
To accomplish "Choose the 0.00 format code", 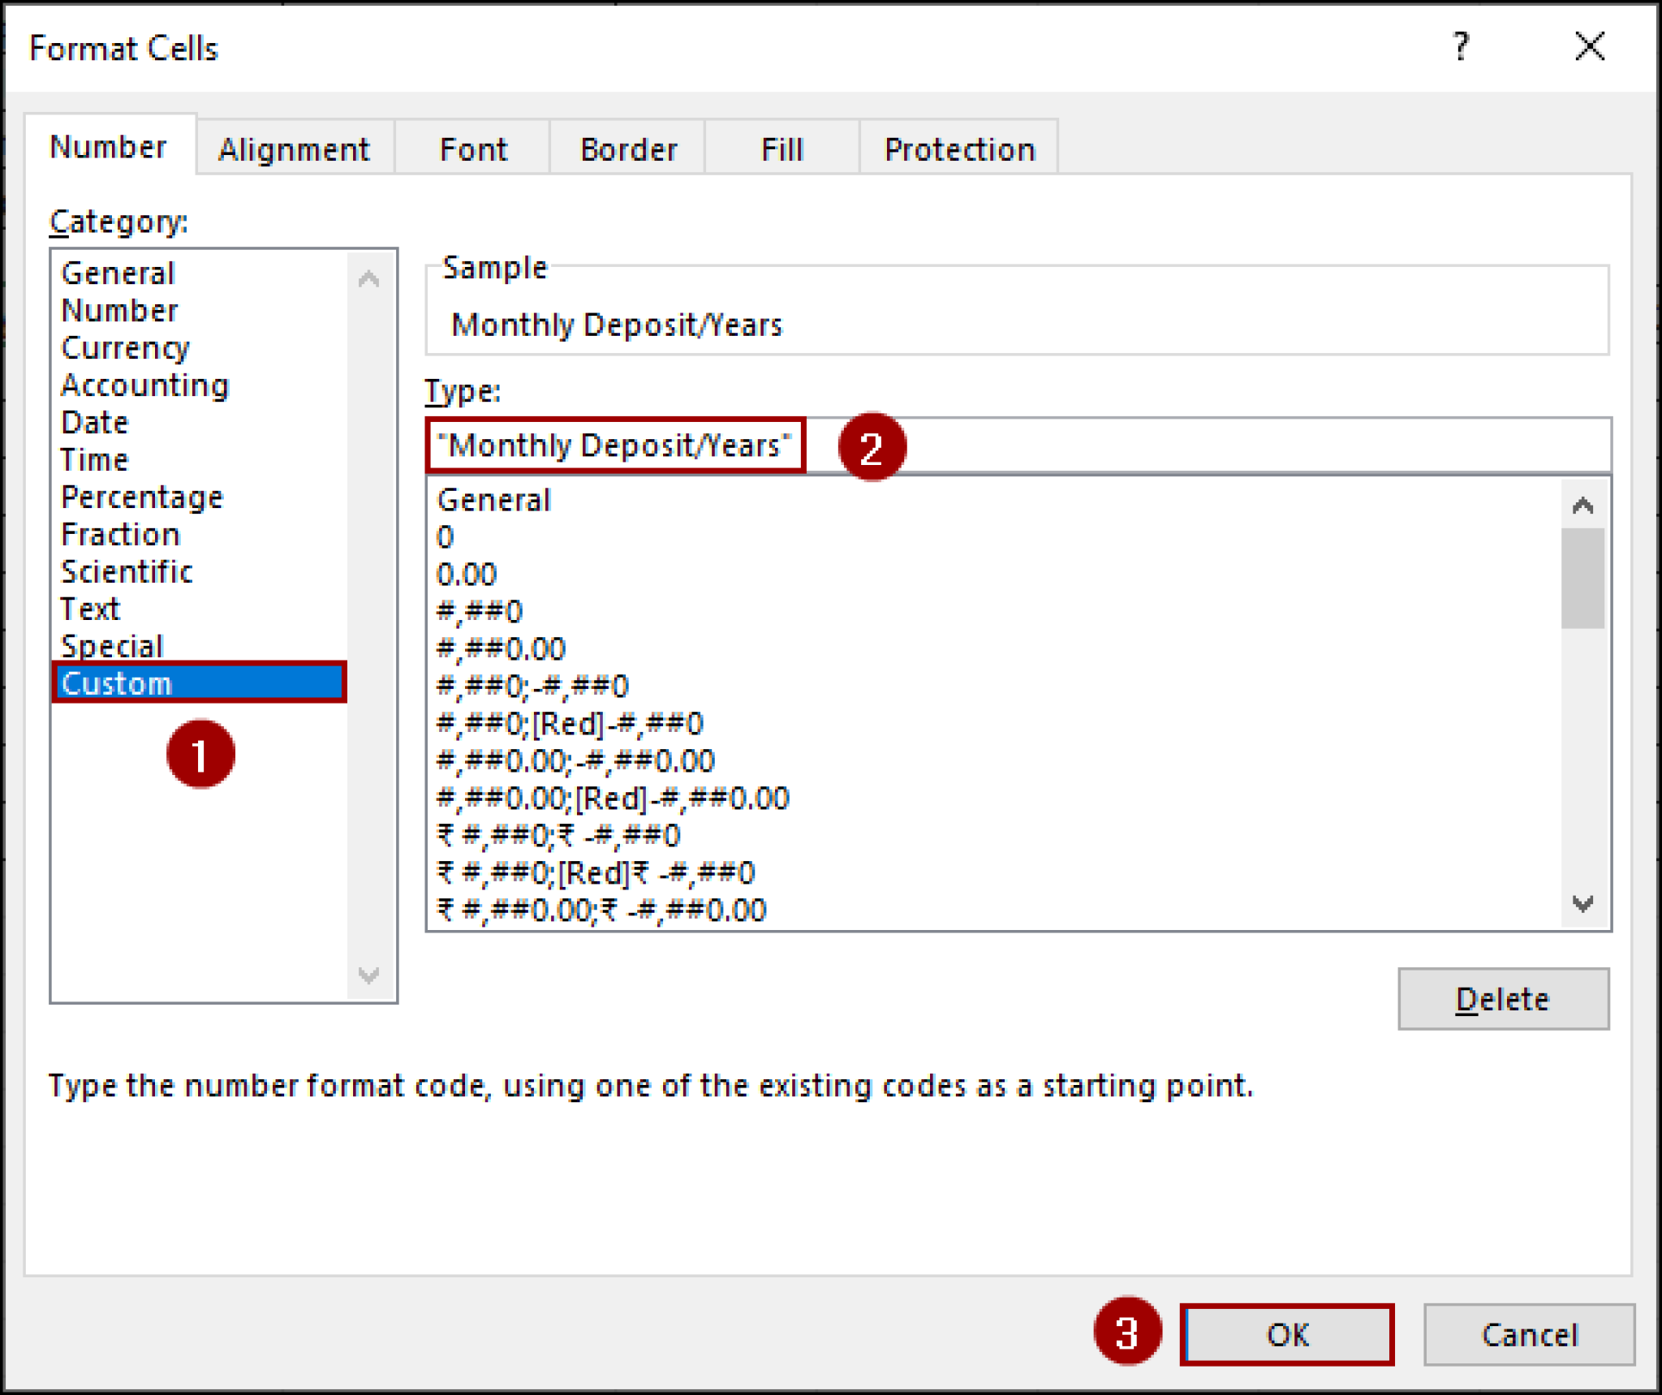I will click(x=467, y=574).
